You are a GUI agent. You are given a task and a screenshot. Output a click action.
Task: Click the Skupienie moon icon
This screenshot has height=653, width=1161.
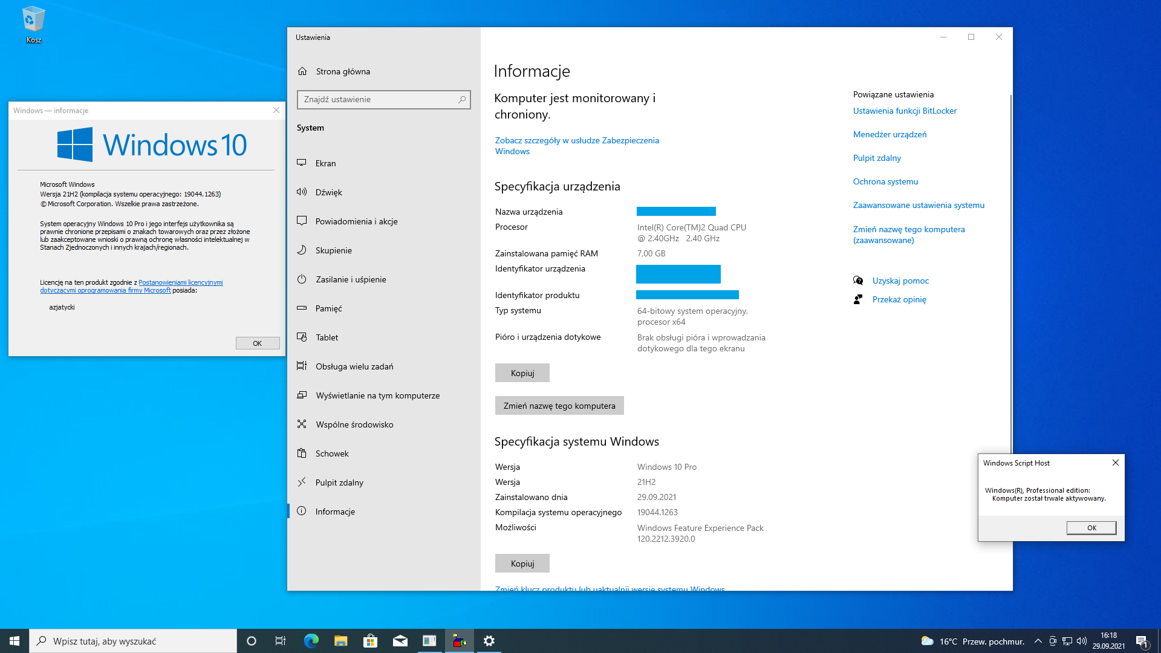[x=302, y=250]
